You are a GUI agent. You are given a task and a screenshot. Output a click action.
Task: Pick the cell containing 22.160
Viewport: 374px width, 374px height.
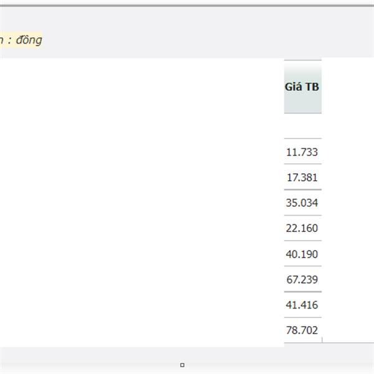pos(302,228)
